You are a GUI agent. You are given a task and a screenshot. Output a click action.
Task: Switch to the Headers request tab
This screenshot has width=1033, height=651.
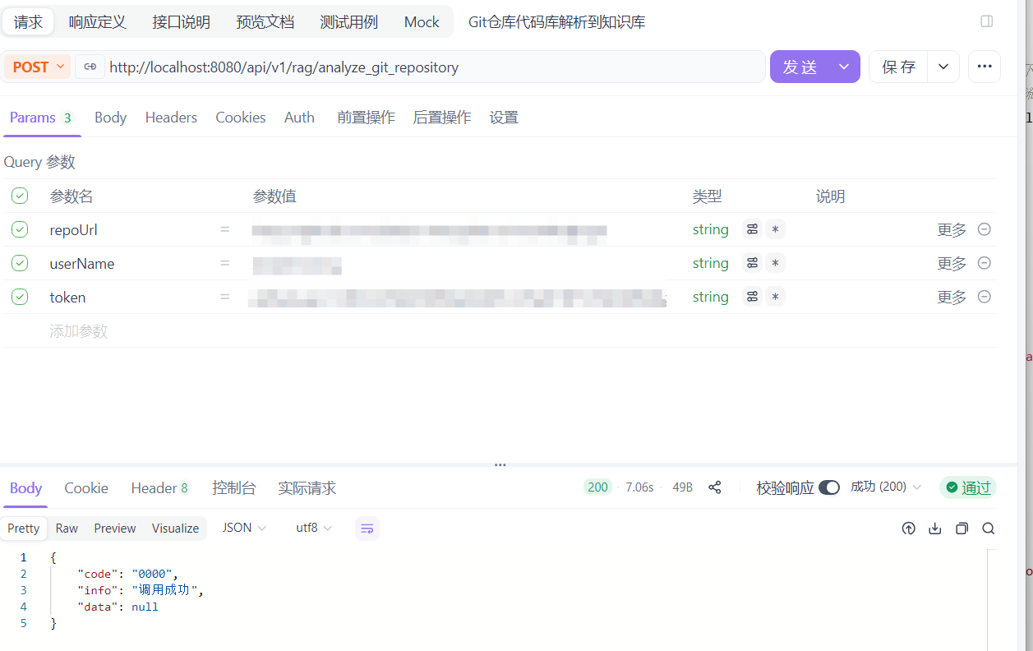coord(171,118)
